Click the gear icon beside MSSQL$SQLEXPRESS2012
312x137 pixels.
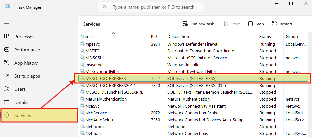82,85
